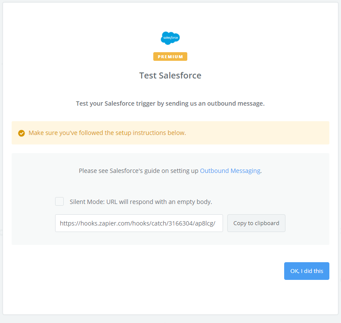341x323 pixels.
Task: Confirm with the OK, I did this button
Action: coord(307,271)
